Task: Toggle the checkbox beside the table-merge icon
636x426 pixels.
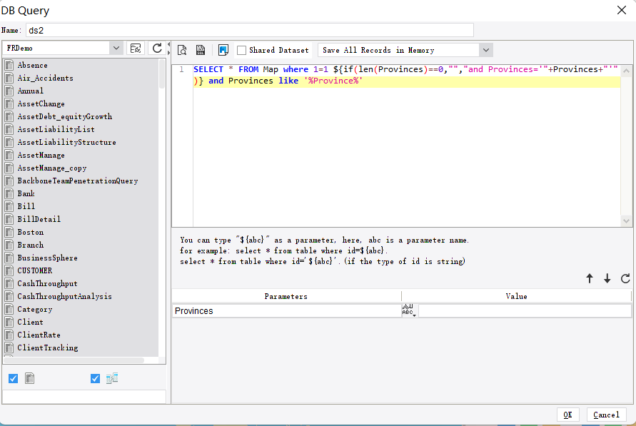Action: (x=95, y=378)
